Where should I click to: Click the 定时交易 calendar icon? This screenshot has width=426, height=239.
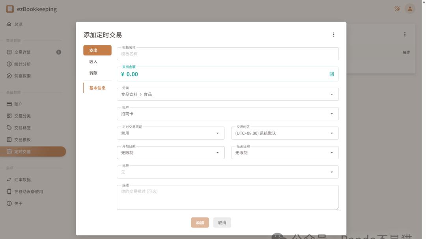pyautogui.click(x=9, y=151)
